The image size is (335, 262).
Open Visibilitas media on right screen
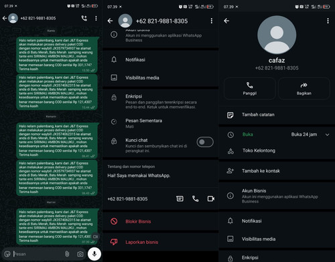(277, 239)
